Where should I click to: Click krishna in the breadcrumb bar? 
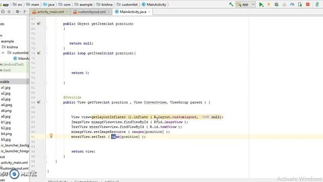(104, 5)
